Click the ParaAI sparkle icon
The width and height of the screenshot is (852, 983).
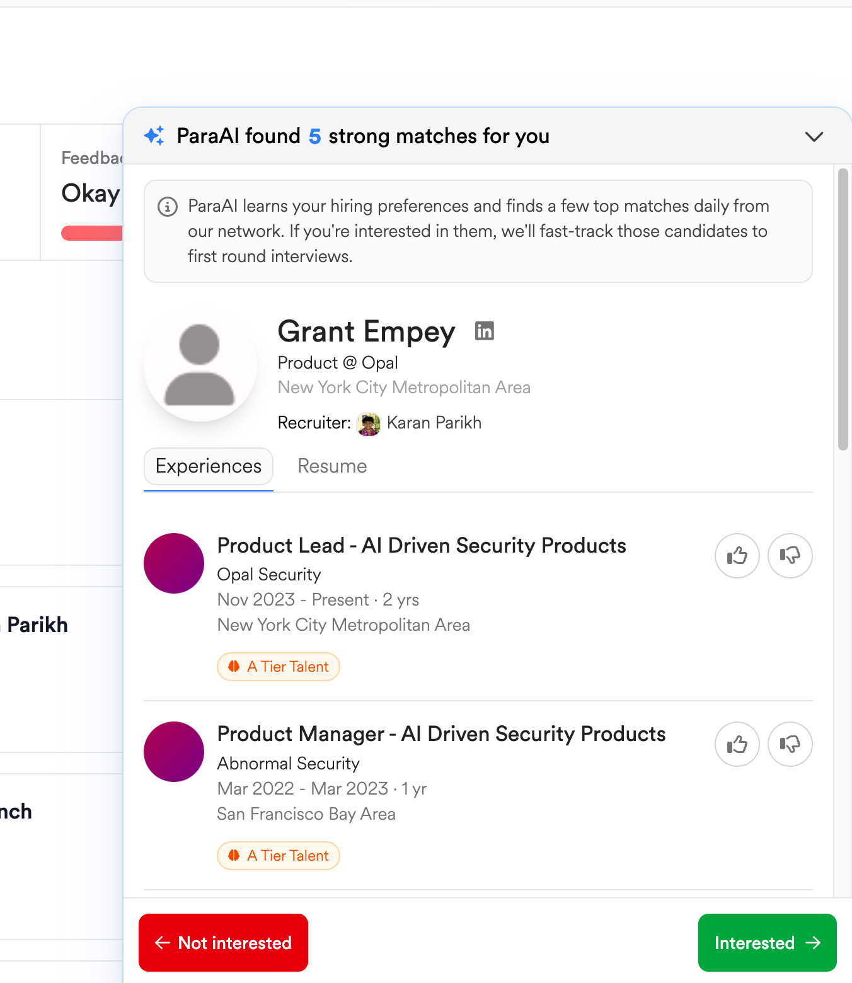click(154, 135)
